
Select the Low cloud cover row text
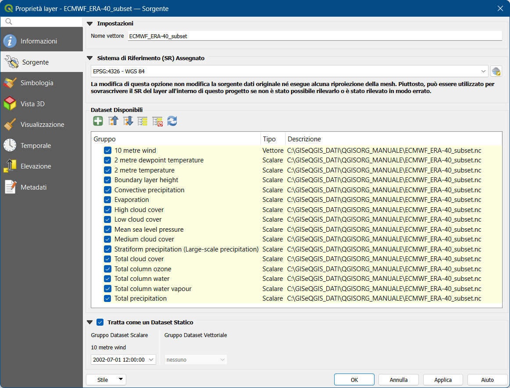pos(138,219)
